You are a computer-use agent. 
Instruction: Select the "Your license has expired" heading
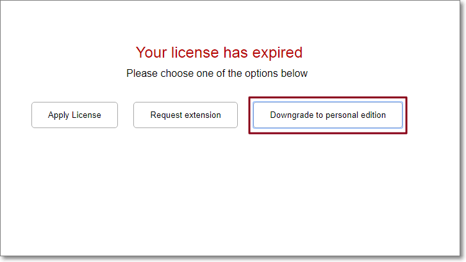click(x=219, y=53)
